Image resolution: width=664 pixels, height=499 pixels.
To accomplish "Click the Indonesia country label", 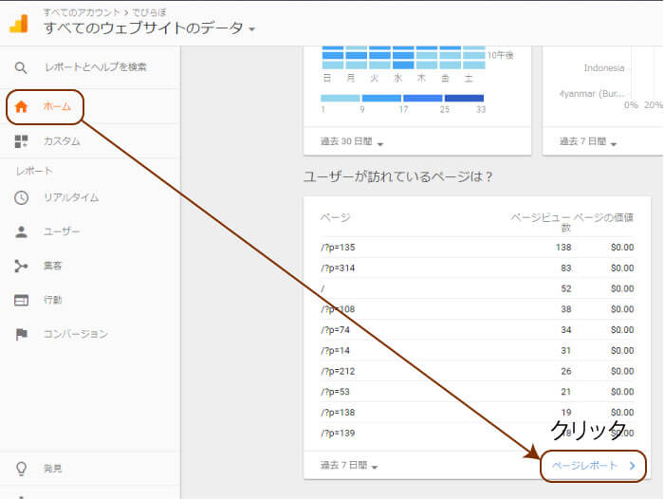I will (604, 68).
